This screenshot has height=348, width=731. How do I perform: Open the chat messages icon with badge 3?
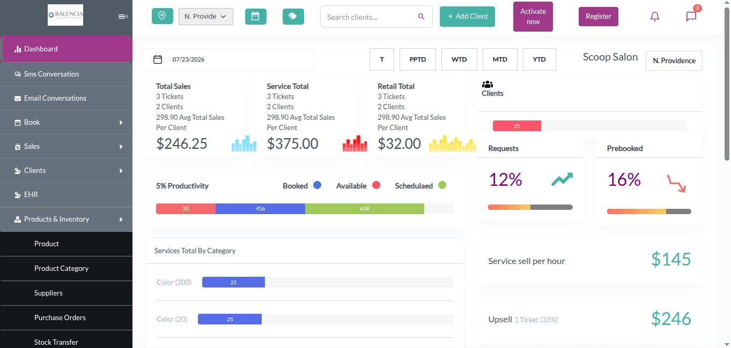tap(691, 16)
